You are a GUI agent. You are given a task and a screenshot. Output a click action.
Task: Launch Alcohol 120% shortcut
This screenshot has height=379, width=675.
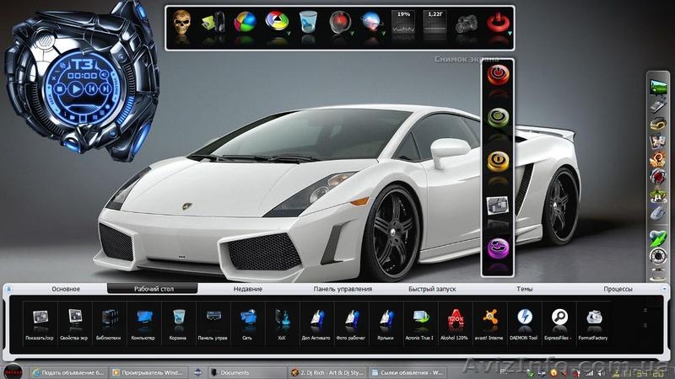[455, 323]
